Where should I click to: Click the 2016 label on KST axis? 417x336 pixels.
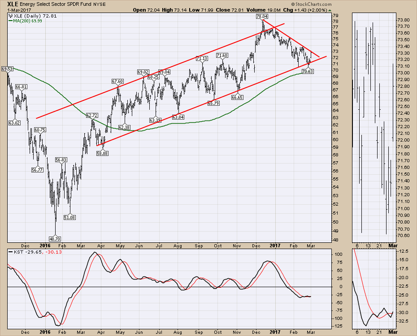45,332
